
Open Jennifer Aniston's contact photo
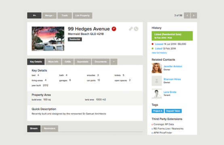point(157,68)
